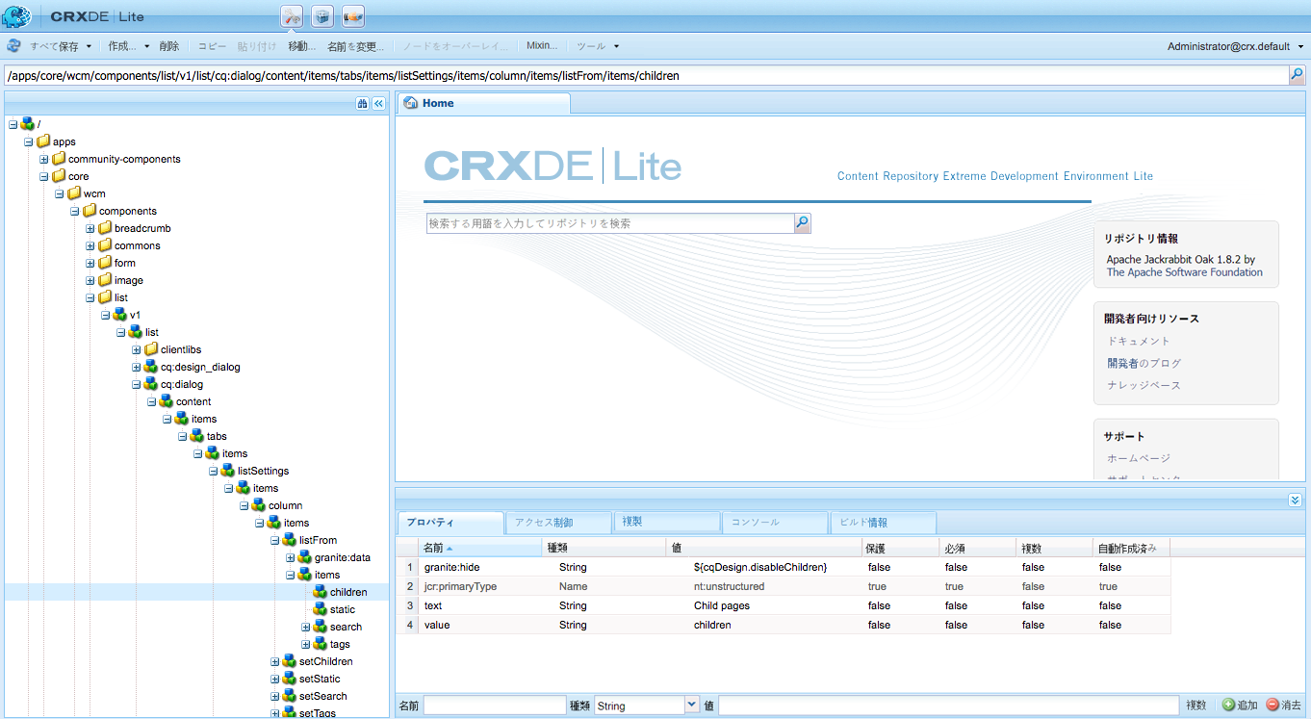
Task: Click the green add icon
Action: [x=1228, y=706]
